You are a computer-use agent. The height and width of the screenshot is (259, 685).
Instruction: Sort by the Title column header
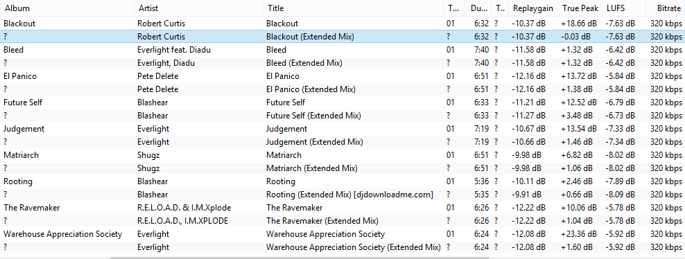(353, 8)
